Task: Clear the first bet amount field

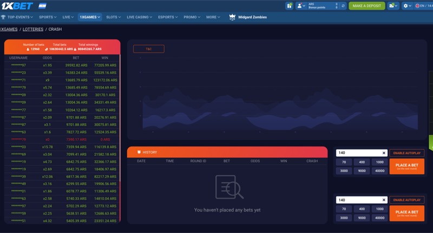Action: [x=384, y=153]
